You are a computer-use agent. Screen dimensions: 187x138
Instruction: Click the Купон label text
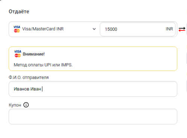point(15,105)
